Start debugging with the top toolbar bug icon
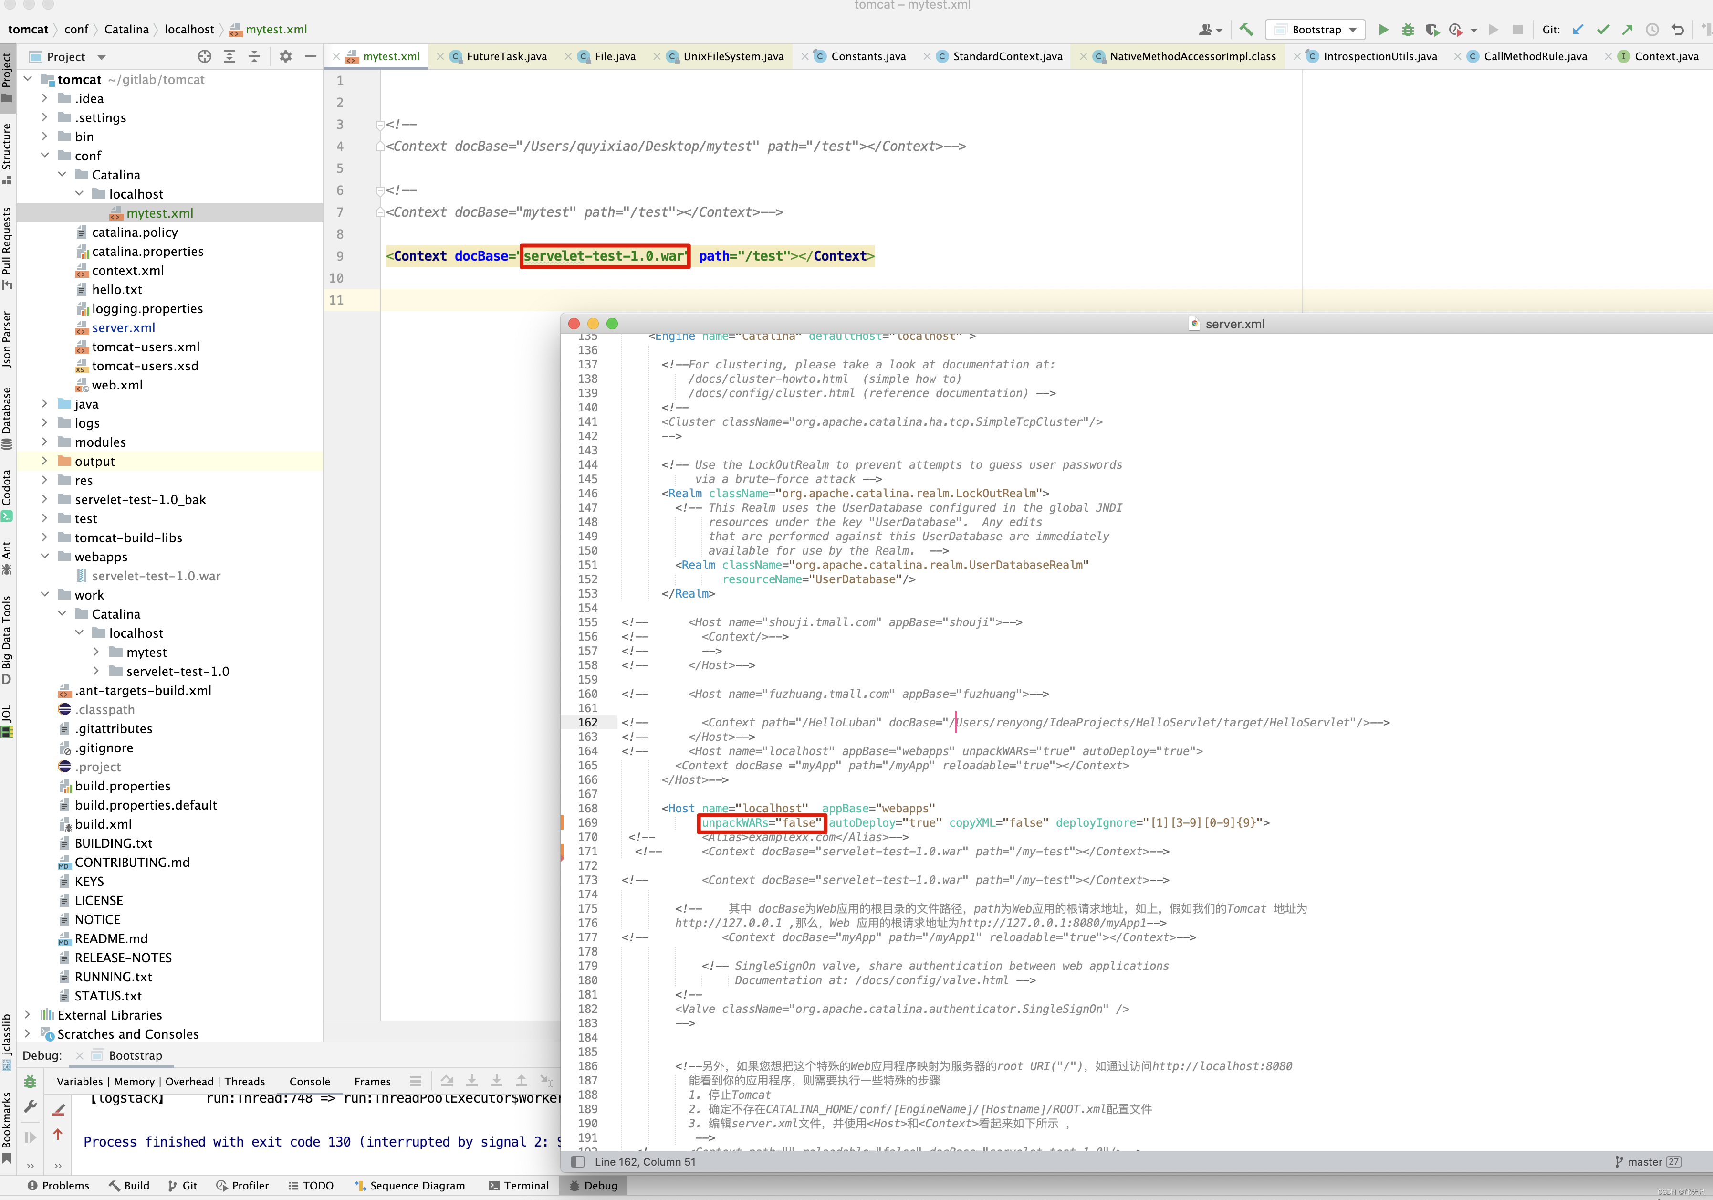 tap(1408, 30)
